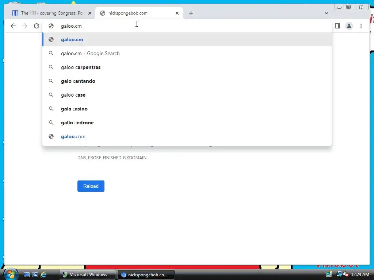Click the globe icon beside galoo.com suggestion
The width and height of the screenshot is (374, 280).
coord(51,136)
